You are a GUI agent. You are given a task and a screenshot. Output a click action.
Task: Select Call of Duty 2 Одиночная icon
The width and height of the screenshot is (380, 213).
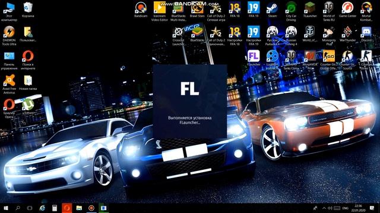coord(216,35)
